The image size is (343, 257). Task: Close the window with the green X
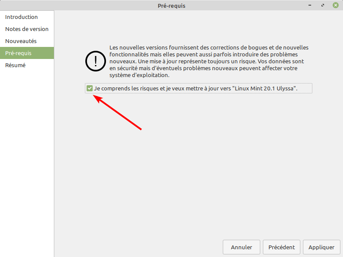click(x=335, y=6)
